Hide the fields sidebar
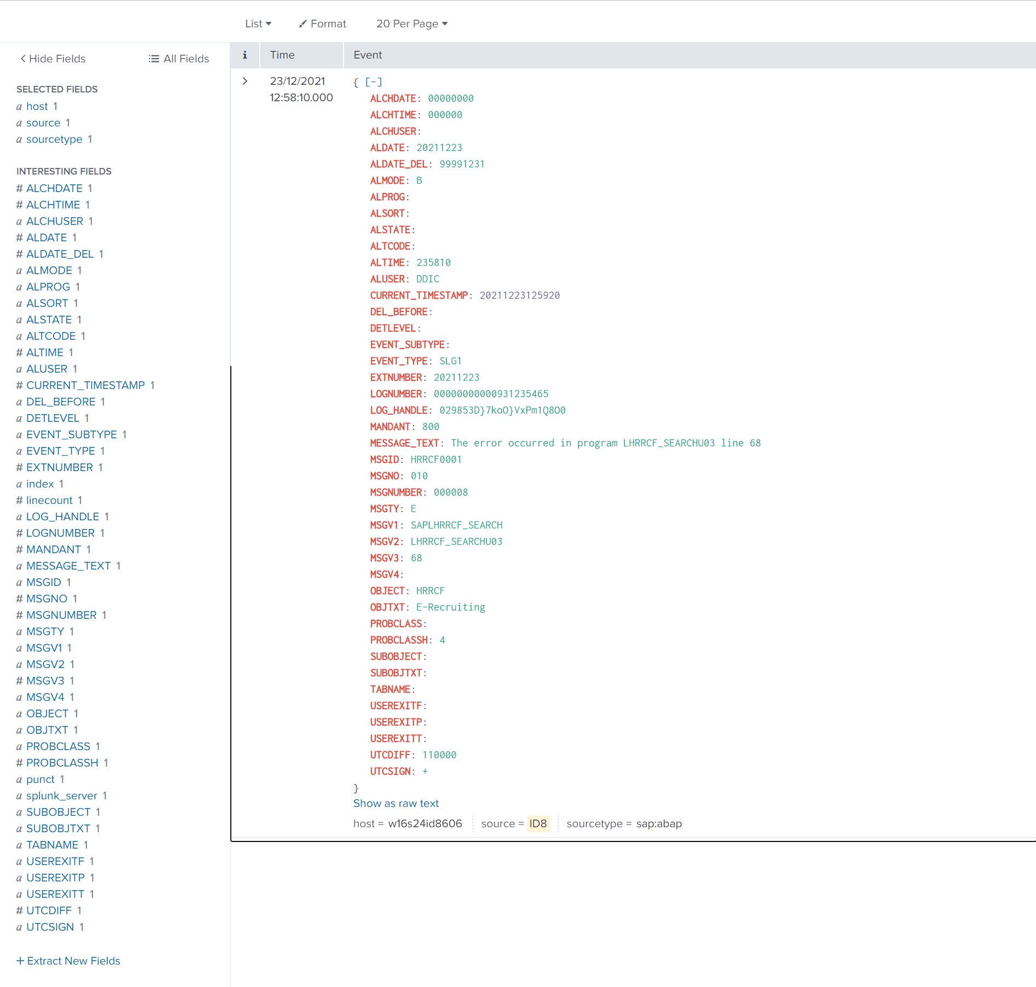 (53, 59)
